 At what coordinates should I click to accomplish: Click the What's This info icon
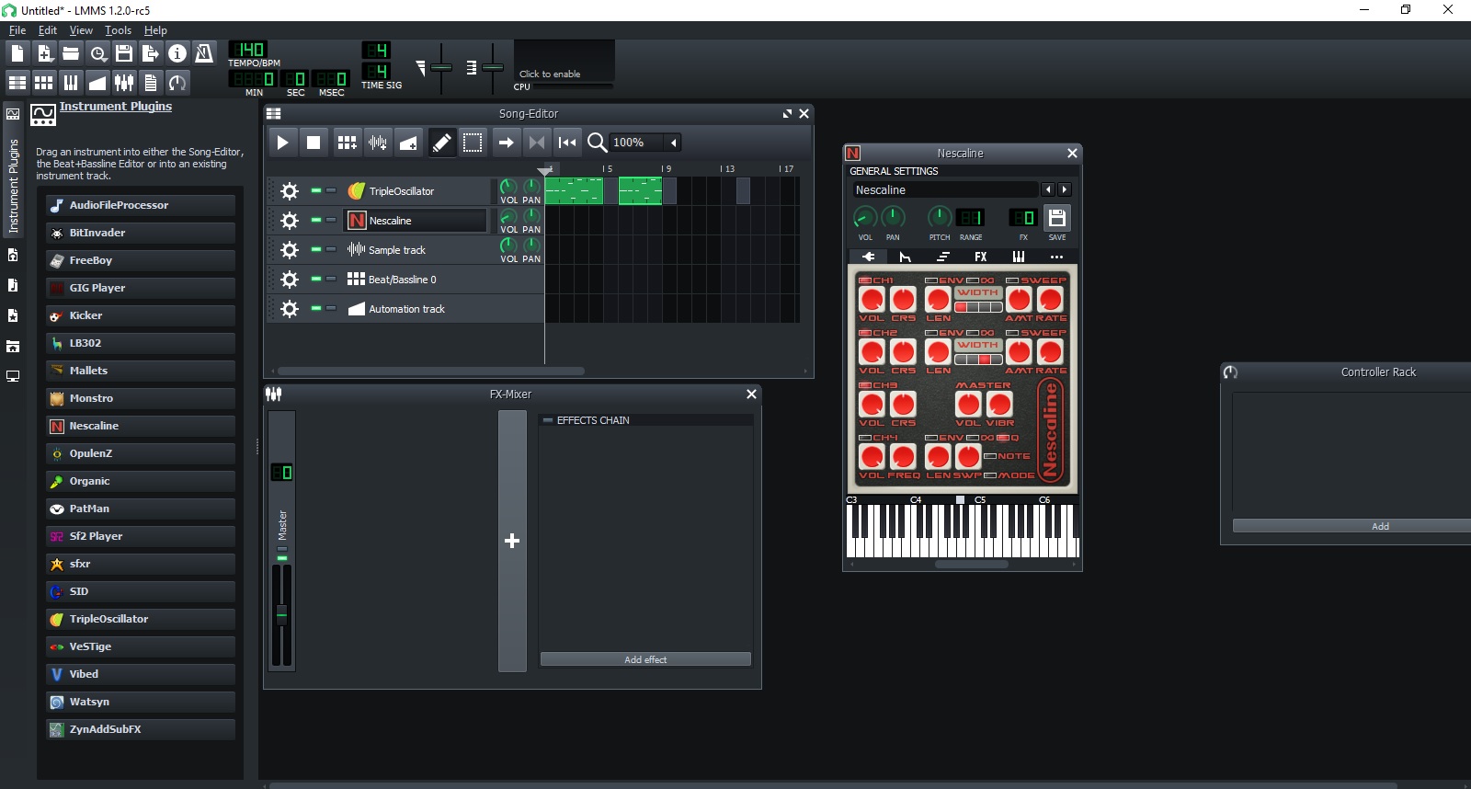177,53
